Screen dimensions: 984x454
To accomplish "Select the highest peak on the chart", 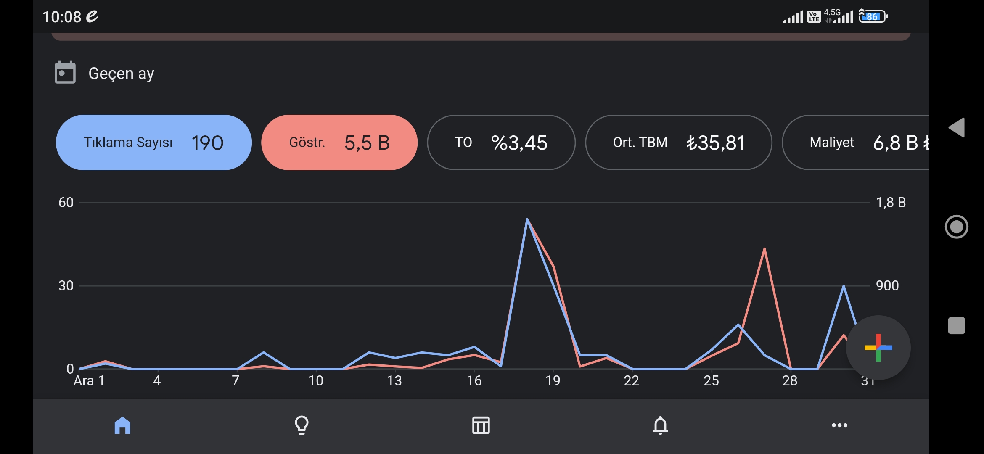I will click(527, 219).
